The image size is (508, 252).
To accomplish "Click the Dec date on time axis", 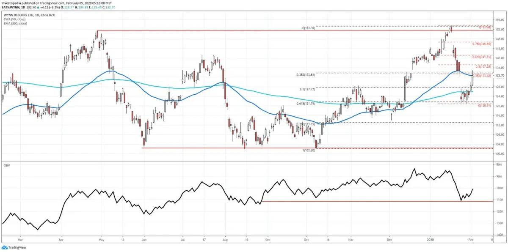I will (x=389, y=240).
